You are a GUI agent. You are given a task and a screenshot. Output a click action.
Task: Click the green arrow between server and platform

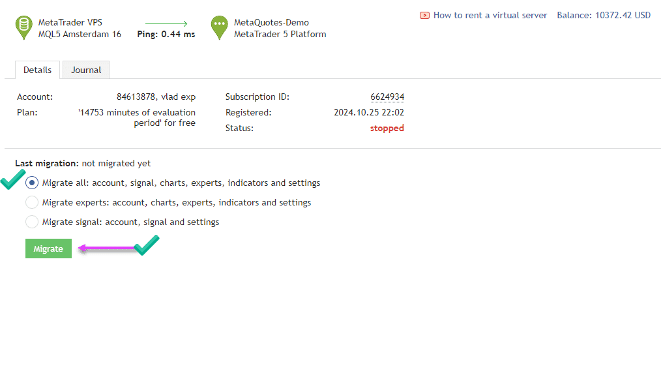click(166, 24)
